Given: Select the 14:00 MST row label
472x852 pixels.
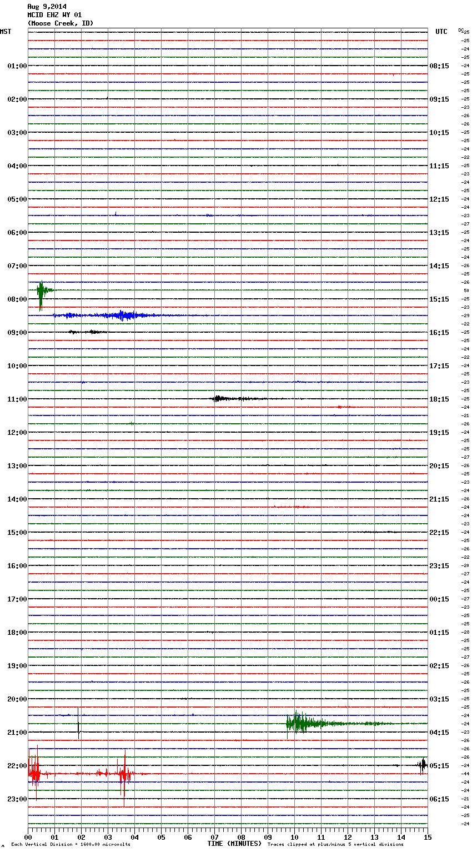Looking at the screenshot, I should point(17,499).
